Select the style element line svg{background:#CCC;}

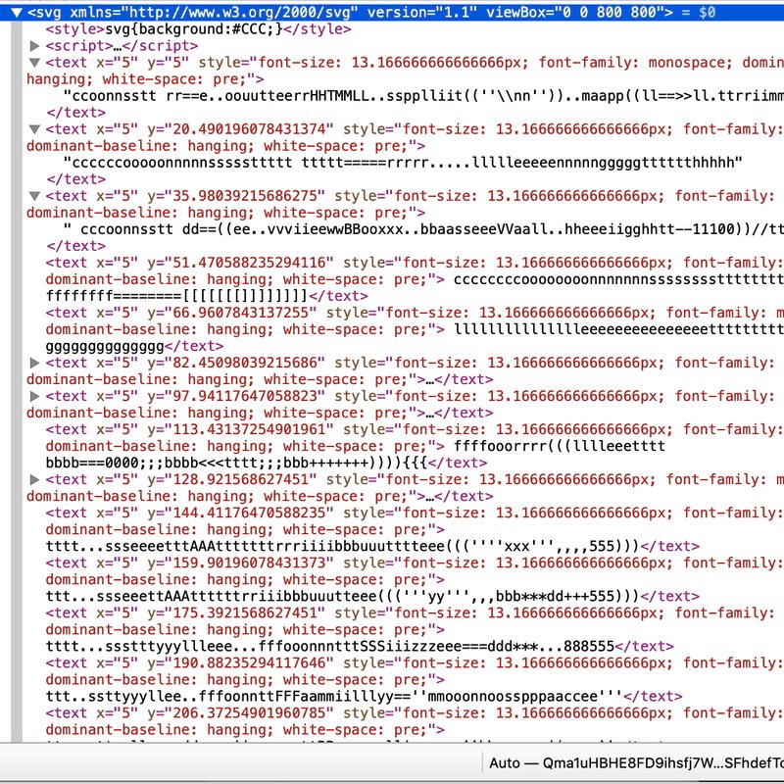pos(198,29)
